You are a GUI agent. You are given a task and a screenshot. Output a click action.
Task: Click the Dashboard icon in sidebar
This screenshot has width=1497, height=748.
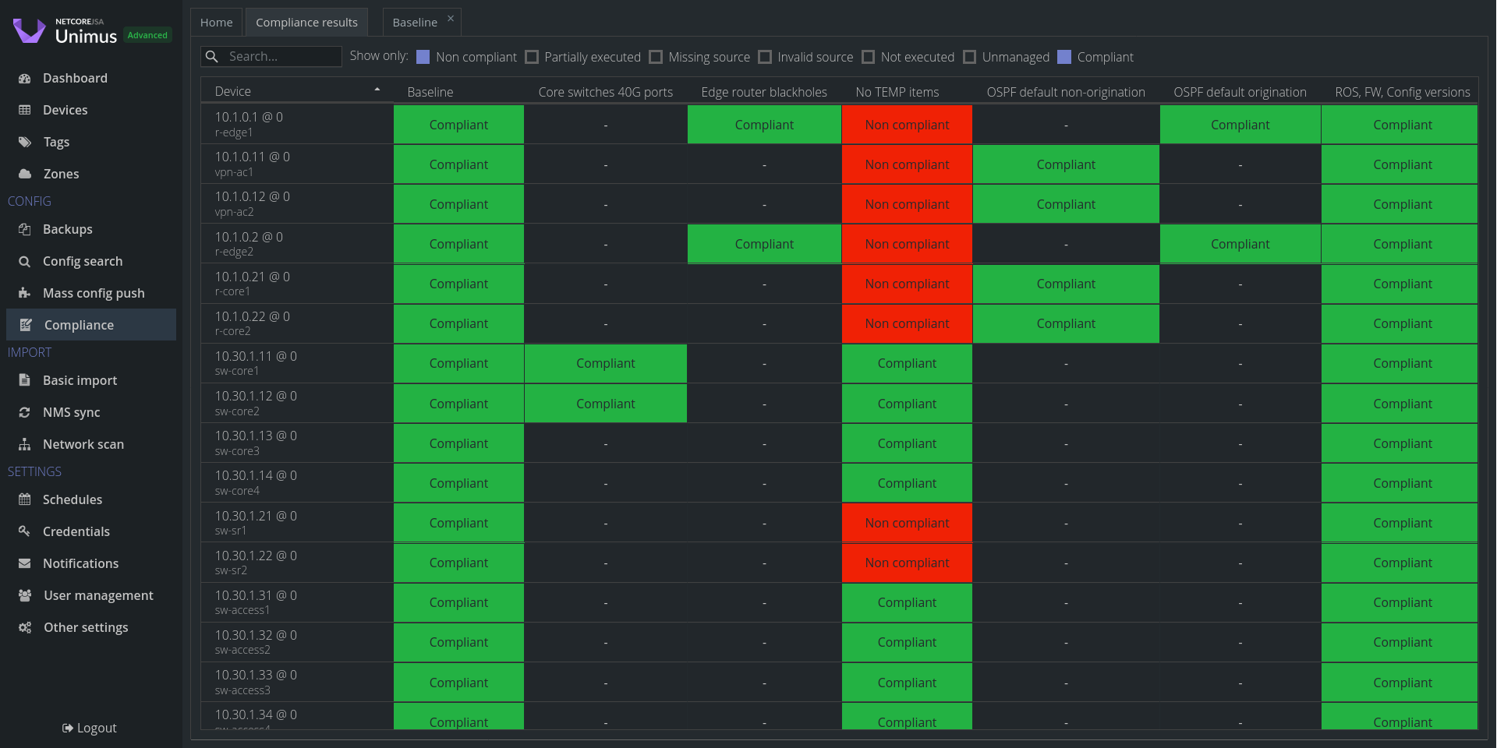pyautogui.click(x=25, y=78)
